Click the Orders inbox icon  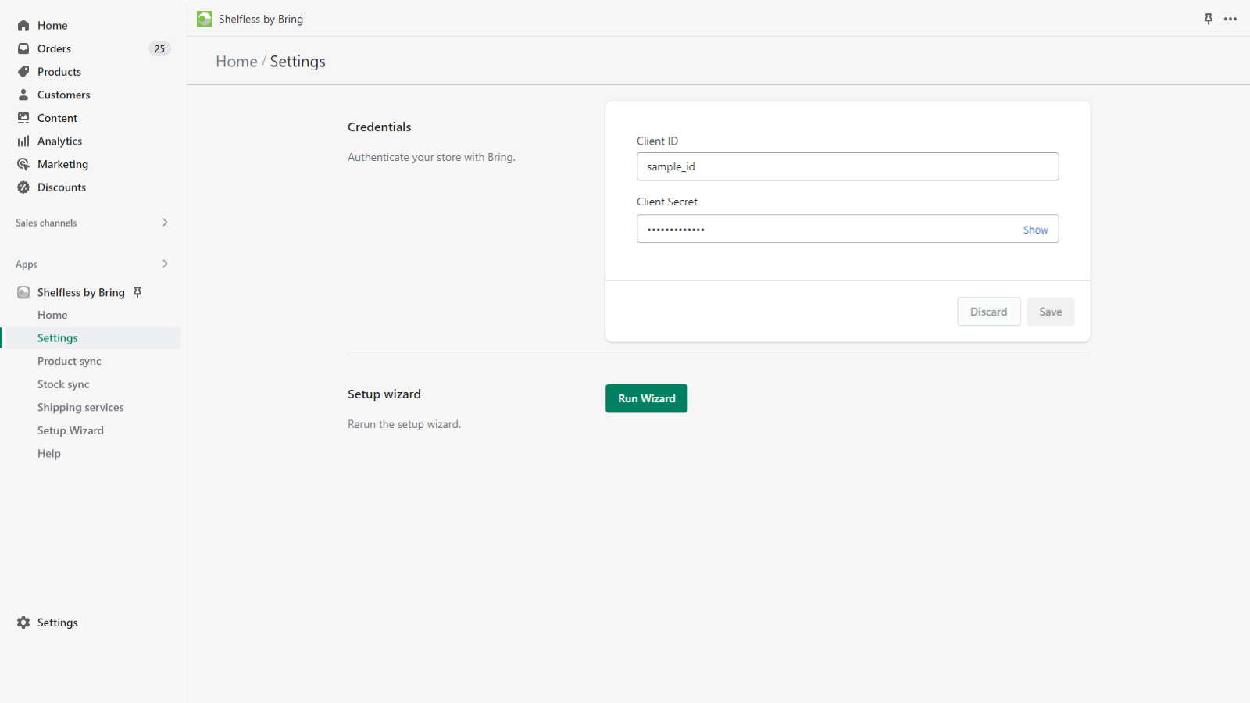click(23, 48)
